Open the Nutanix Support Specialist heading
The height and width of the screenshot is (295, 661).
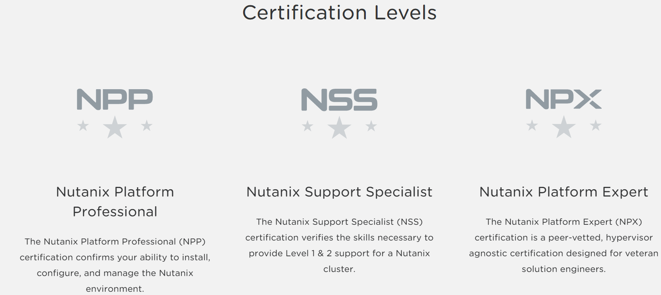[x=339, y=192]
